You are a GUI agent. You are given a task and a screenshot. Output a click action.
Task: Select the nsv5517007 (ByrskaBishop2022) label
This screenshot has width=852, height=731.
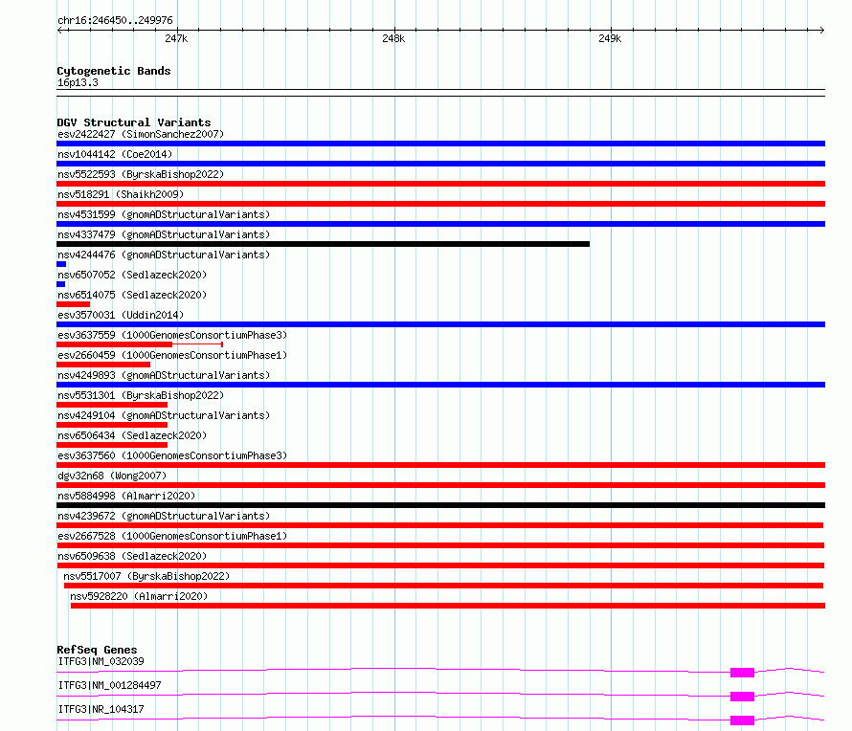coord(146,576)
